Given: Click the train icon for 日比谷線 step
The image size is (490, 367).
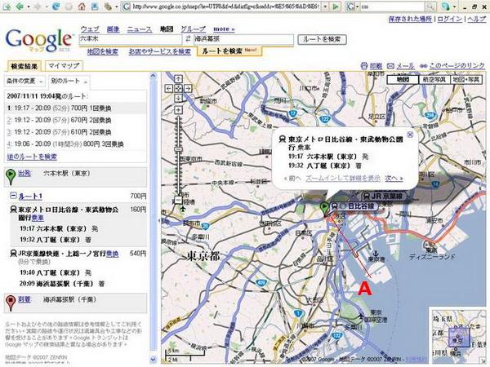Looking at the screenshot, I should pyautogui.click(x=13, y=209).
